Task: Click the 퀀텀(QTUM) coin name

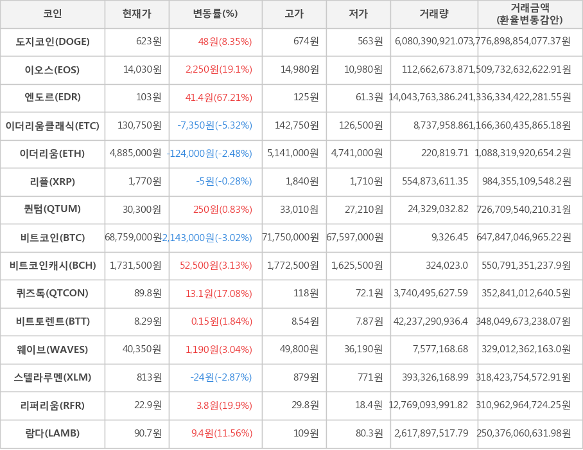Action: point(53,210)
